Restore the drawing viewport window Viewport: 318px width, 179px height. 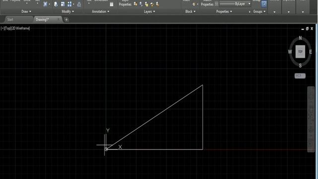pyautogui.click(x=307, y=29)
